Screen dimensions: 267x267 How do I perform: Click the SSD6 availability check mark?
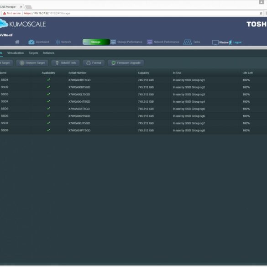tap(48, 115)
